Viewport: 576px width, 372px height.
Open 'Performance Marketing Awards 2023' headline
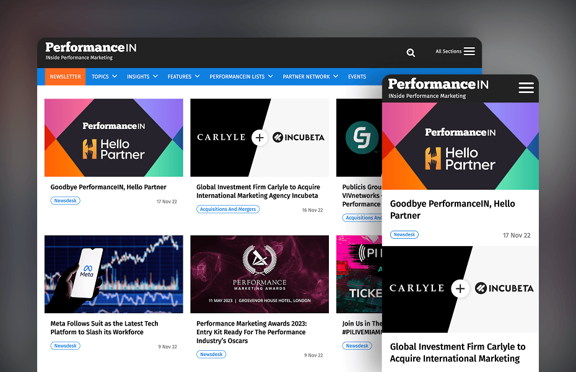[251, 332]
